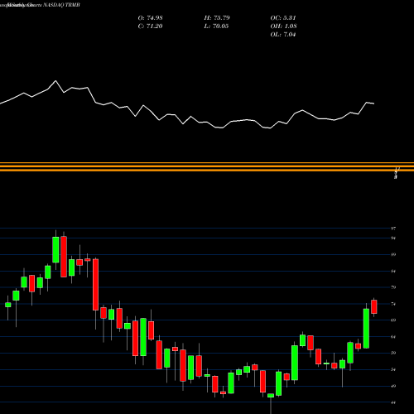Click the 84 price axis label
This screenshot has width=414, height=414.
[x=393, y=271]
